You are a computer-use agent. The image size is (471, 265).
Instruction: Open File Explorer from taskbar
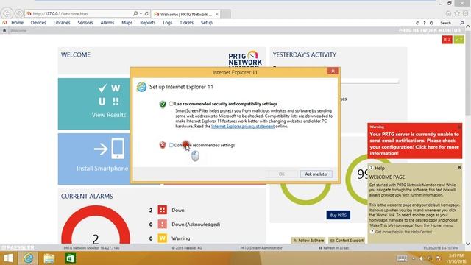tap(49, 258)
